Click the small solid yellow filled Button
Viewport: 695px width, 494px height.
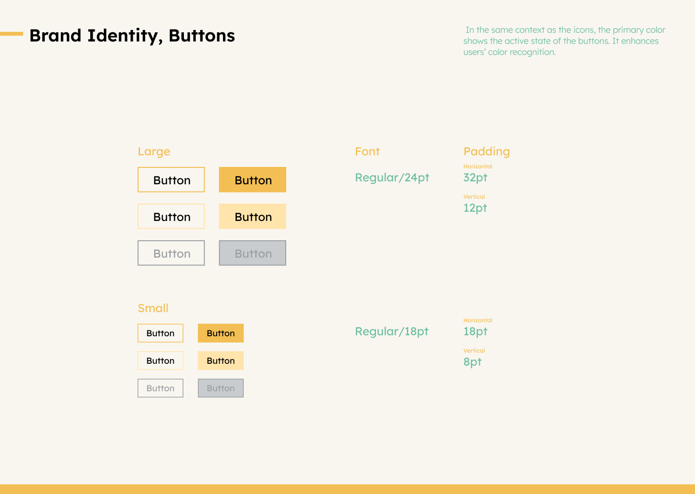point(221,333)
